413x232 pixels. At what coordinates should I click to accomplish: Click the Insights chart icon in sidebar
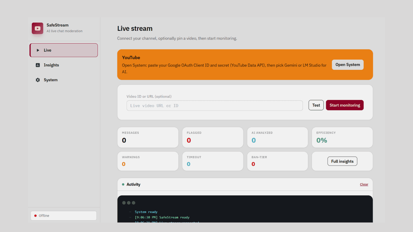coord(38,65)
